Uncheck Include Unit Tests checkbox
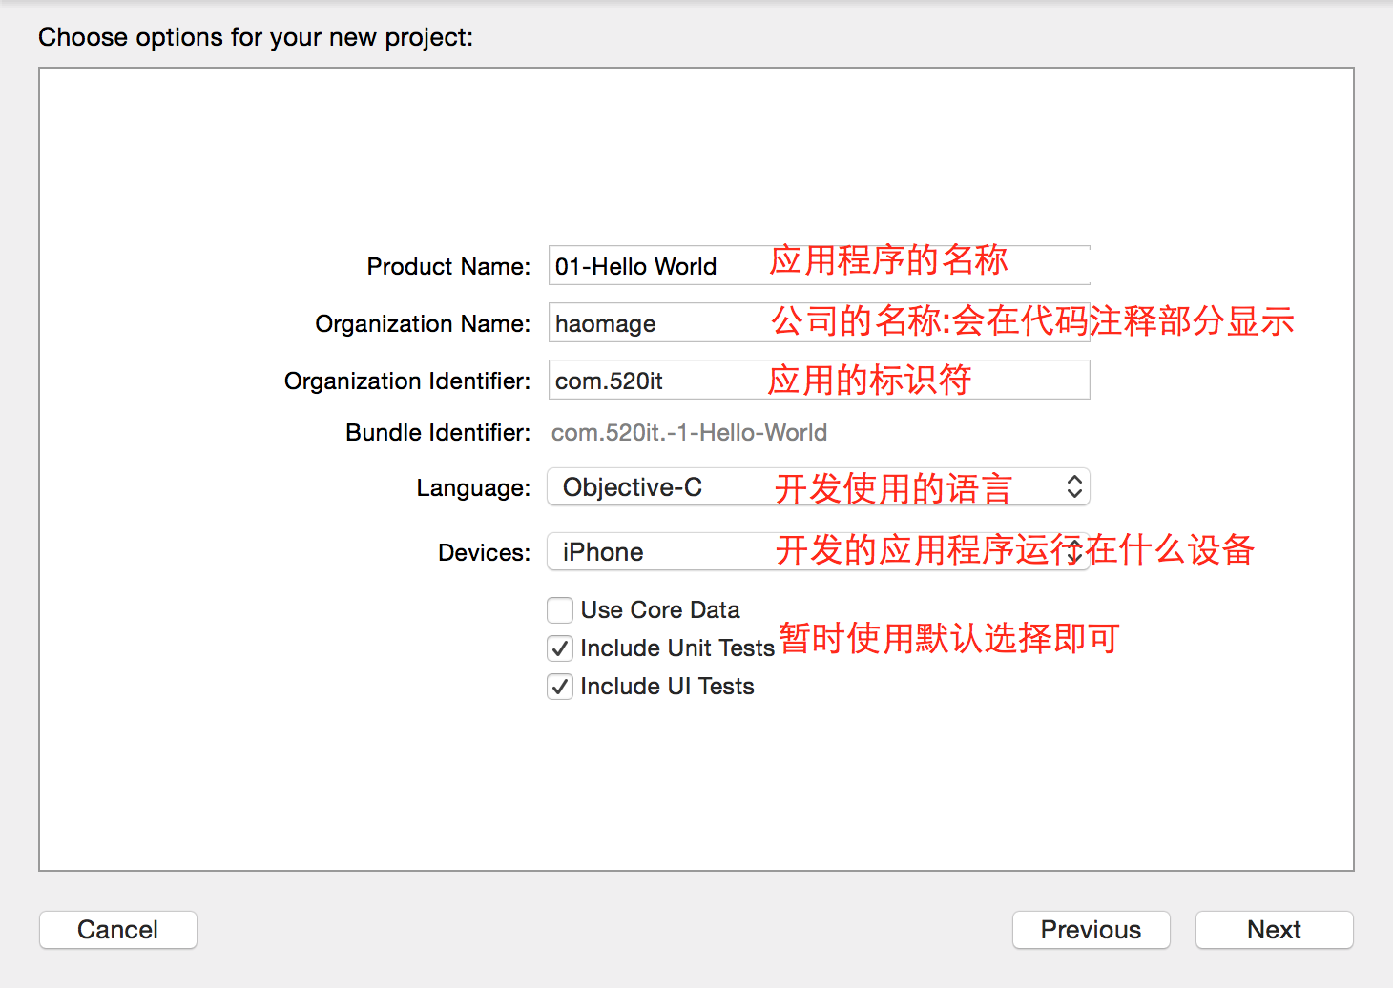The height and width of the screenshot is (988, 1393). click(x=560, y=648)
